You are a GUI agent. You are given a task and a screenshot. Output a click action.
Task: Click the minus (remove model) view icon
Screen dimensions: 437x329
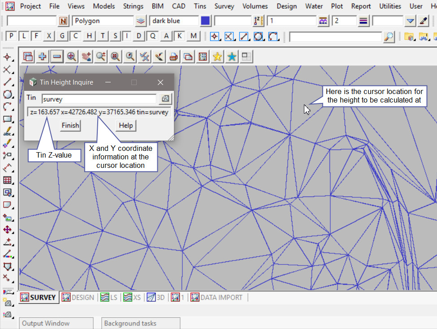pos(57,56)
